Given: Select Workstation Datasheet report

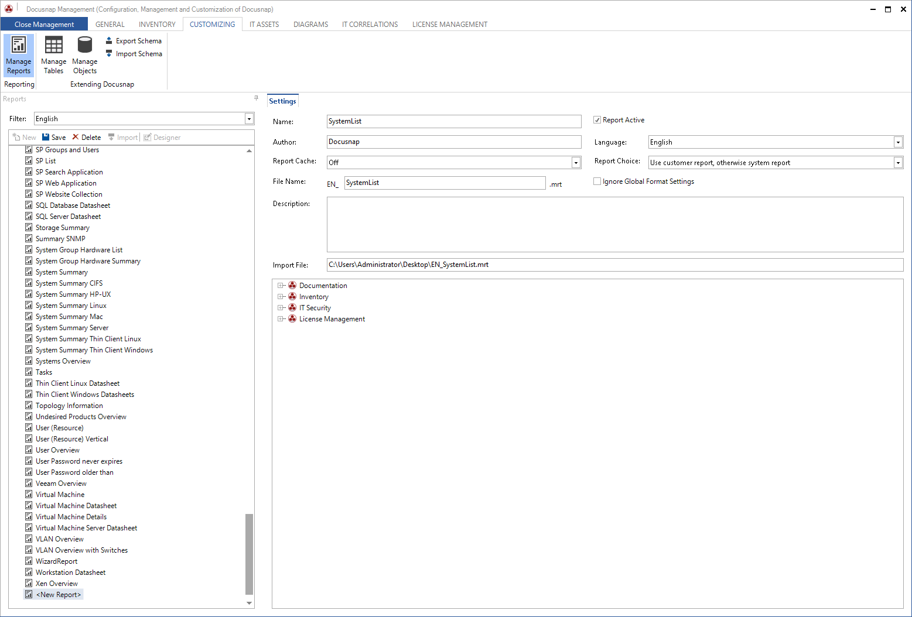Looking at the screenshot, I should [x=70, y=572].
